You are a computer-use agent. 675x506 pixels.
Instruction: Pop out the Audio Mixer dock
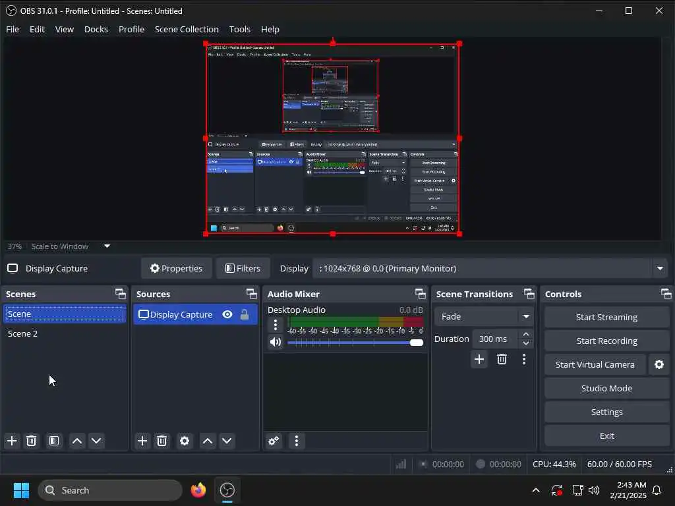(420, 294)
